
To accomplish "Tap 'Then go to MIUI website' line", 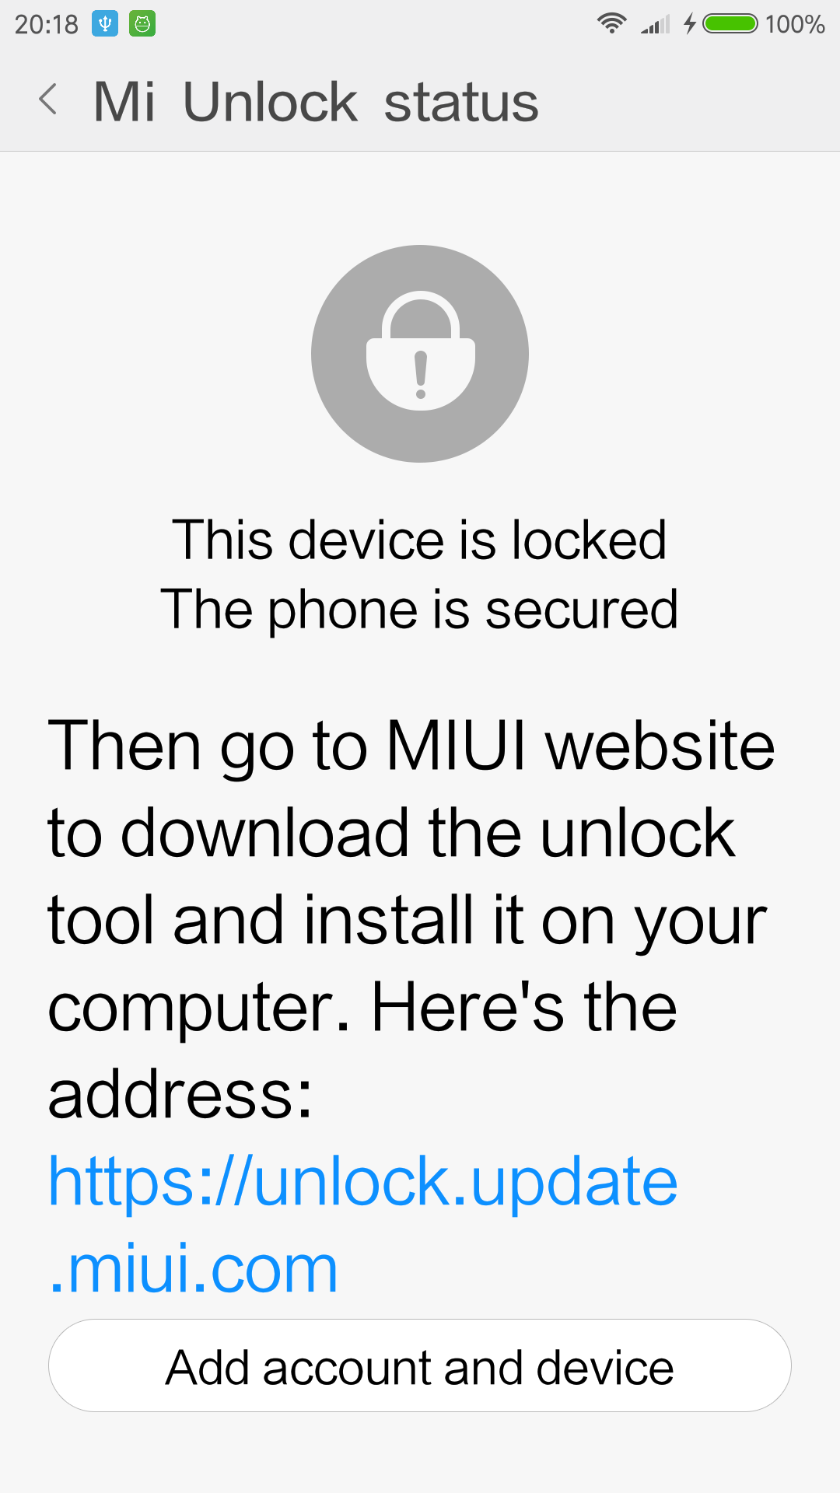I will click(411, 746).
